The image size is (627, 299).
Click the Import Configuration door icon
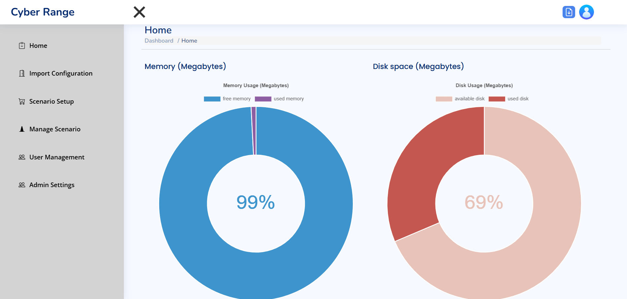point(22,73)
